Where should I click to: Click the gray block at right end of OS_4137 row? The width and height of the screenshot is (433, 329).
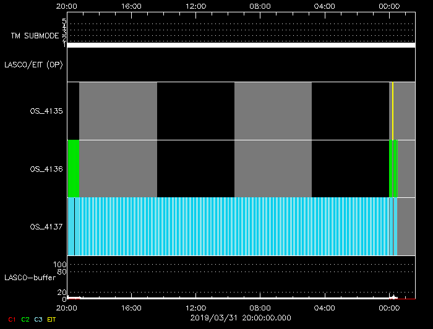tap(406, 226)
